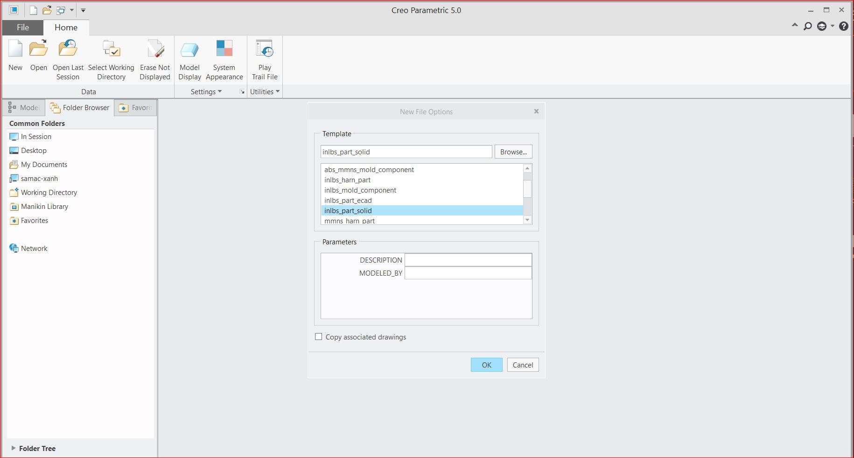Select inlbs_part_solid template
Image resolution: width=854 pixels, height=458 pixels.
point(422,211)
